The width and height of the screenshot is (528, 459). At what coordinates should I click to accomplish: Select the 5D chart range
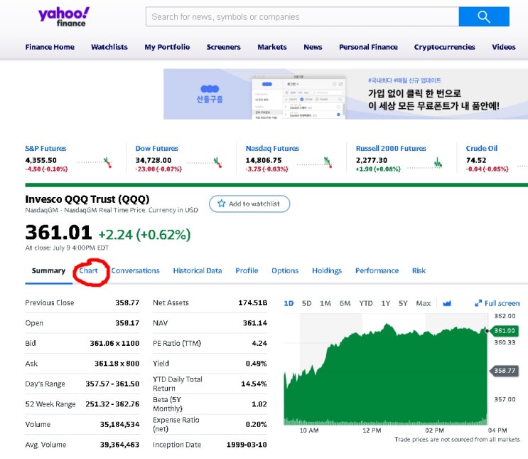click(306, 303)
